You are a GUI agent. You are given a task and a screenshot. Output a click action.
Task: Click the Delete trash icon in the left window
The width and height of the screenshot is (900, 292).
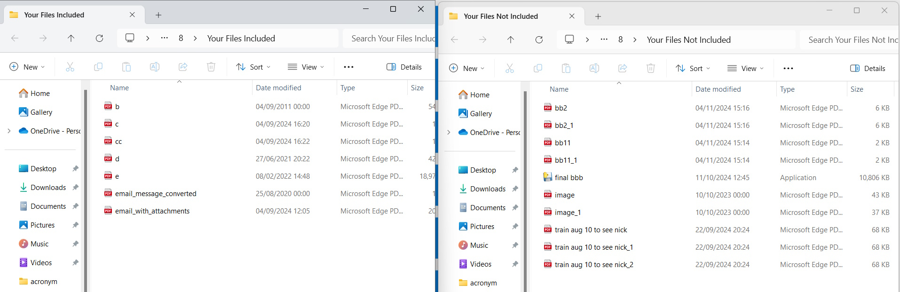tap(211, 67)
